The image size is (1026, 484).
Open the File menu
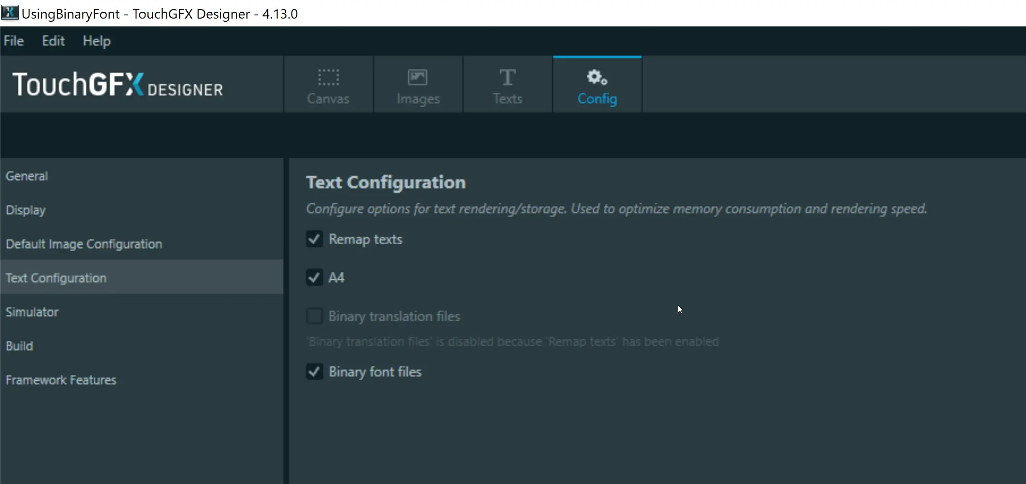pos(14,41)
